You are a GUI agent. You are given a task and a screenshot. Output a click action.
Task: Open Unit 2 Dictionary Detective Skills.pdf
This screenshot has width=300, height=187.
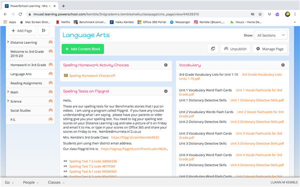pyautogui.click(x=257, y=122)
